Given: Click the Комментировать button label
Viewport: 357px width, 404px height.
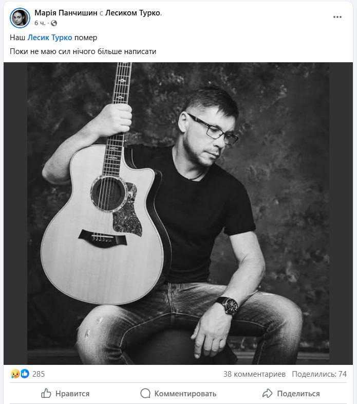Looking at the screenshot, I should tap(185, 393).
